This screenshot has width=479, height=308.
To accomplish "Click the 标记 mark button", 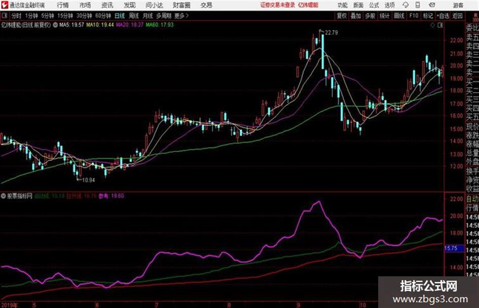I will click(x=428, y=16).
